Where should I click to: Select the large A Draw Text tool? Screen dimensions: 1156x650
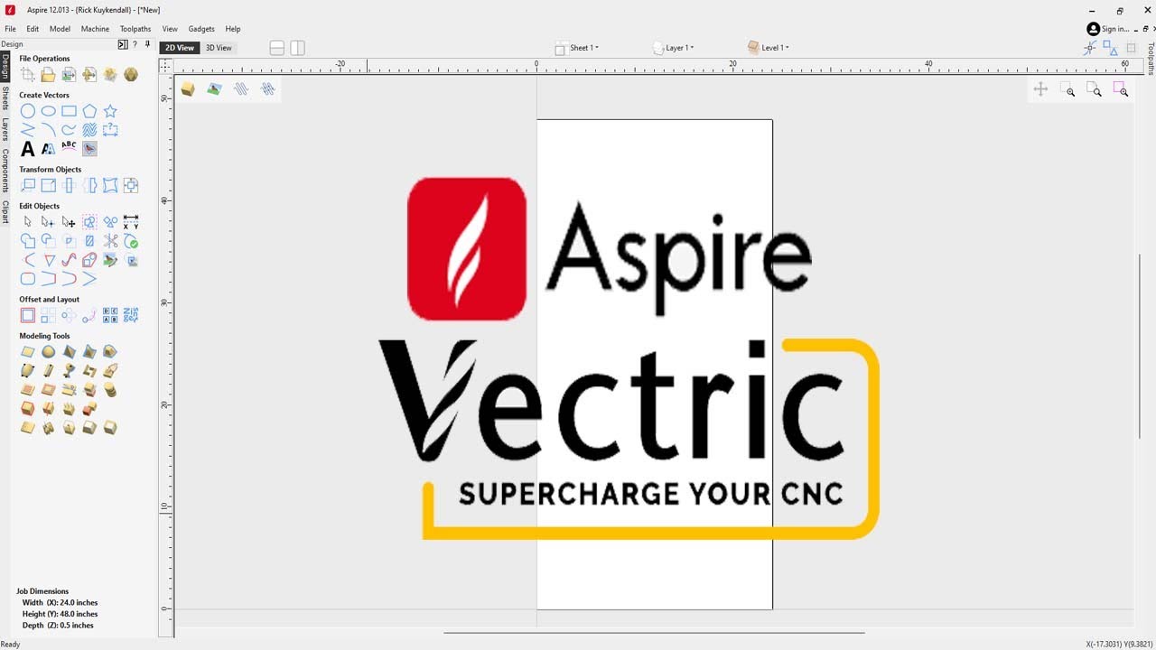[x=28, y=149]
